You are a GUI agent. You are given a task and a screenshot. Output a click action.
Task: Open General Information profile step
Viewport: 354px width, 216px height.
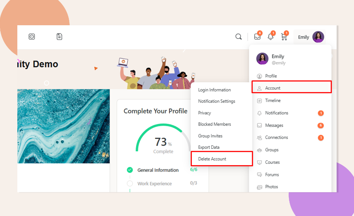click(x=158, y=170)
